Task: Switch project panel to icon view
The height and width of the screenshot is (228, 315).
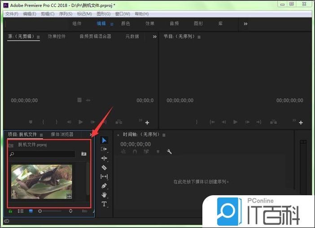Action: tap(31, 210)
